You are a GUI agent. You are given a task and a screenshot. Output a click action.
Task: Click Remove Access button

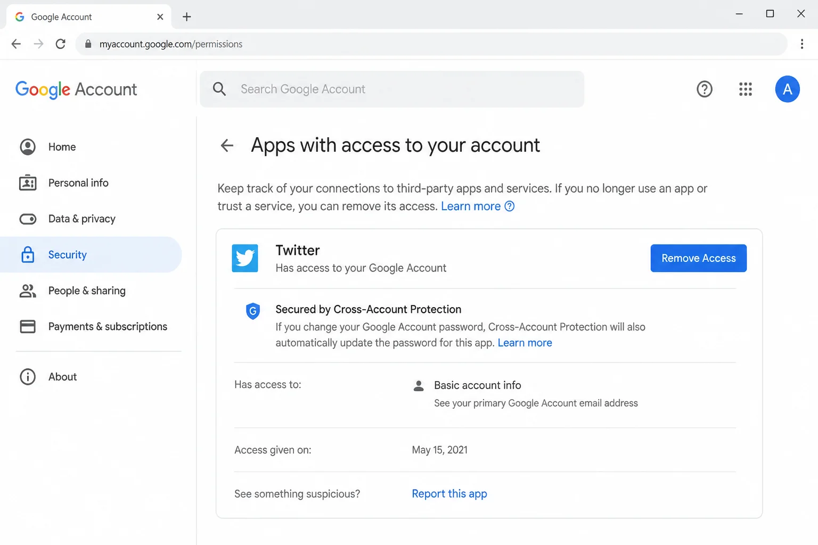pyautogui.click(x=698, y=258)
